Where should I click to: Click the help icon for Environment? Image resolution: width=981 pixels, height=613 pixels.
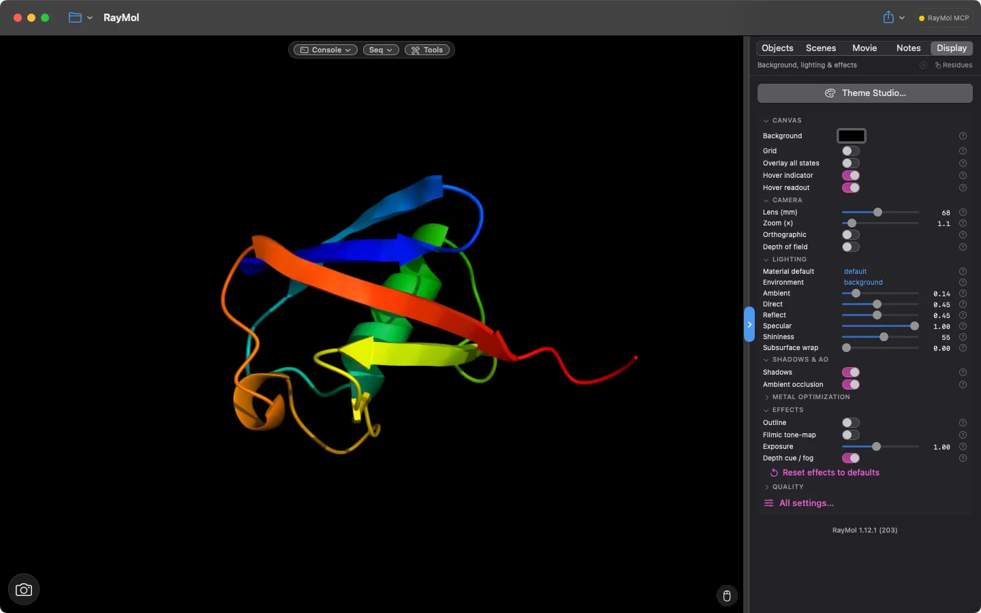pos(963,283)
